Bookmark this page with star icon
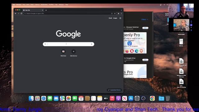 tap(115, 13)
